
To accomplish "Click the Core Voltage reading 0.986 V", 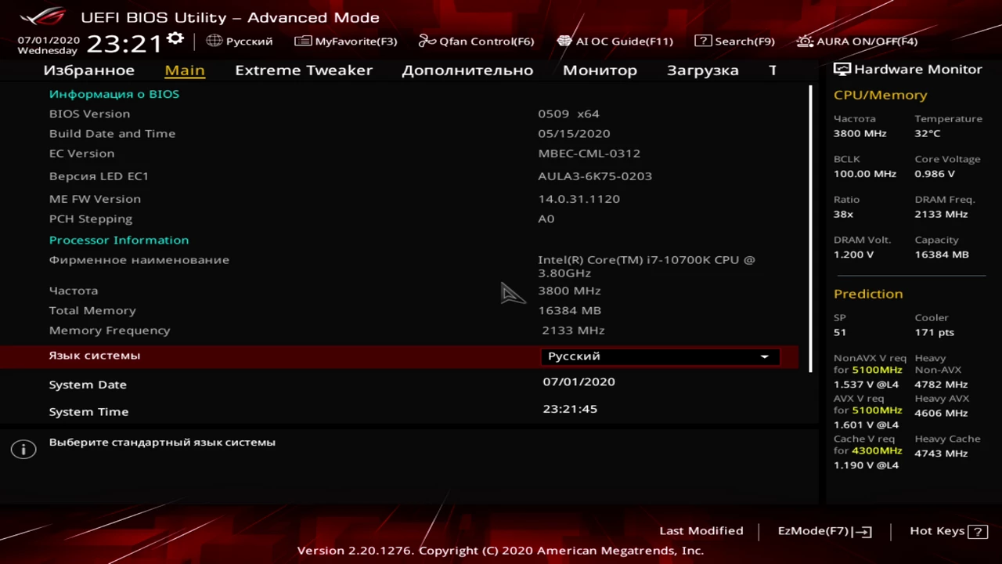I will pos(935,174).
